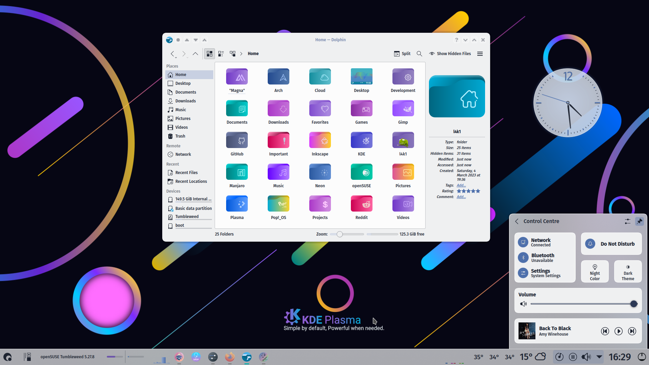Click the Add... link next to Tags
This screenshot has width=649, height=365.
[x=461, y=185]
